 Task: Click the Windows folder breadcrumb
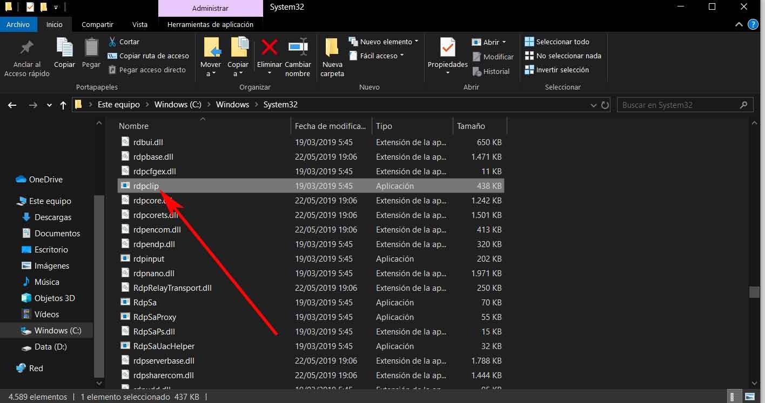coord(232,105)
